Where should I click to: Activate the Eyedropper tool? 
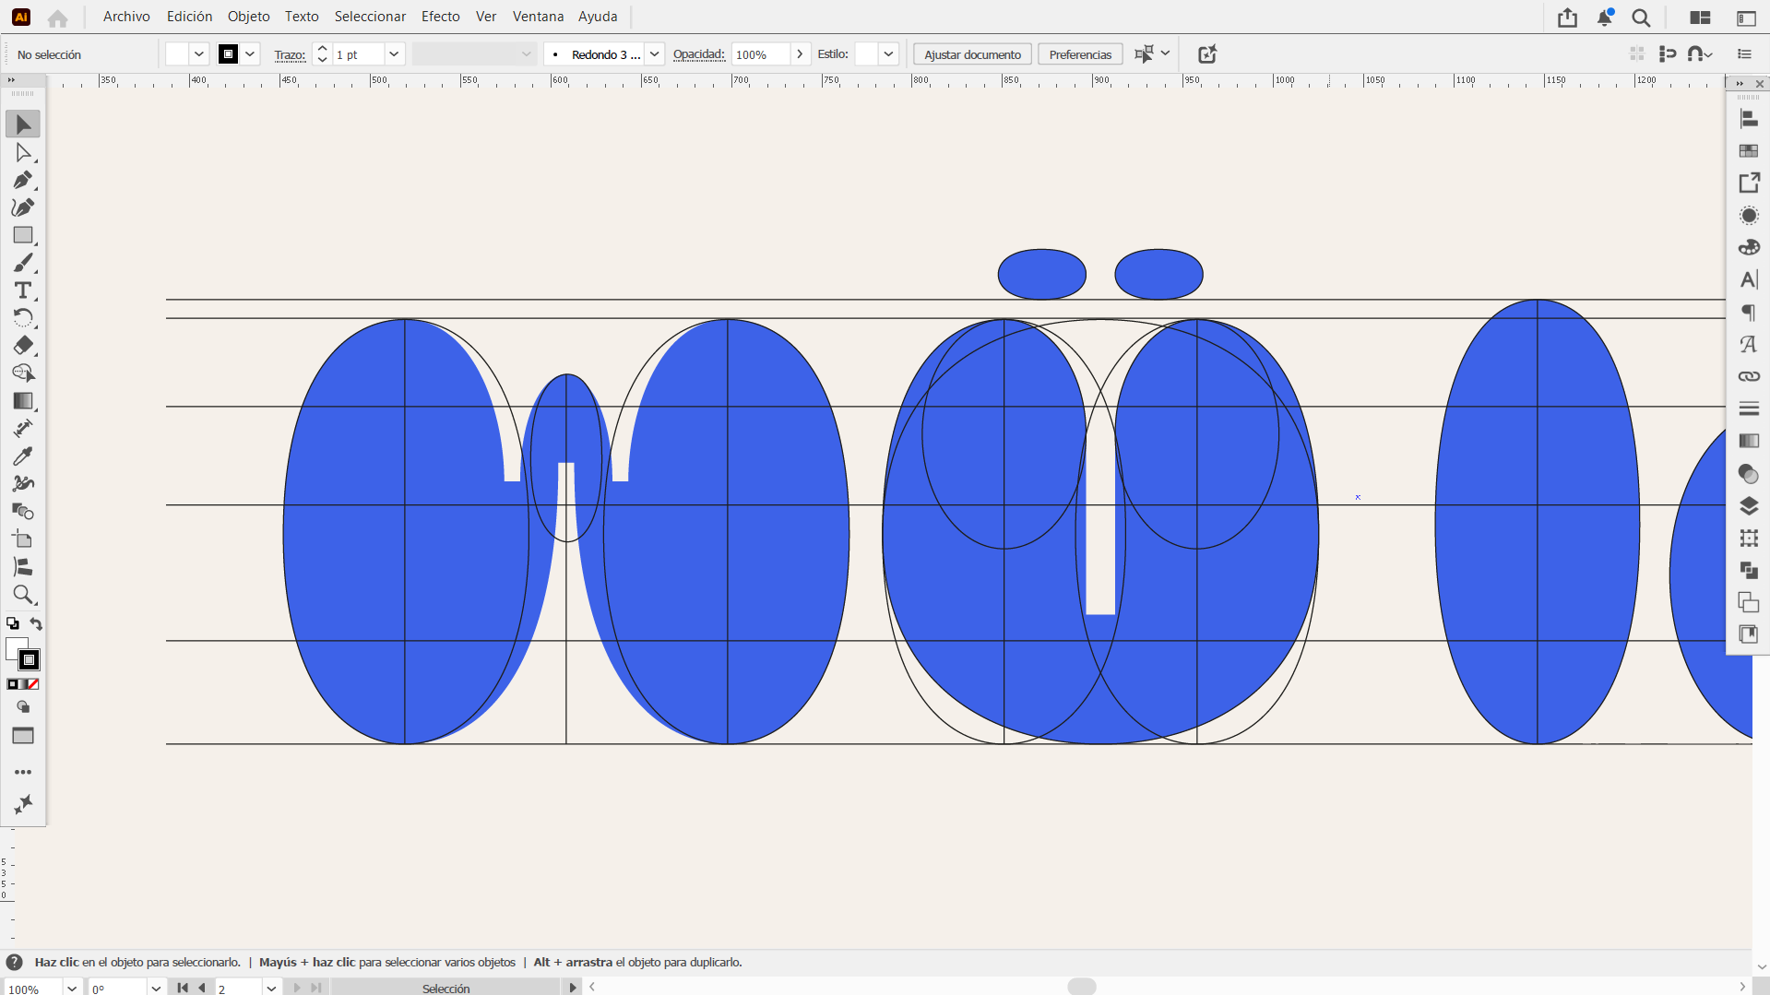pos(23,456)
